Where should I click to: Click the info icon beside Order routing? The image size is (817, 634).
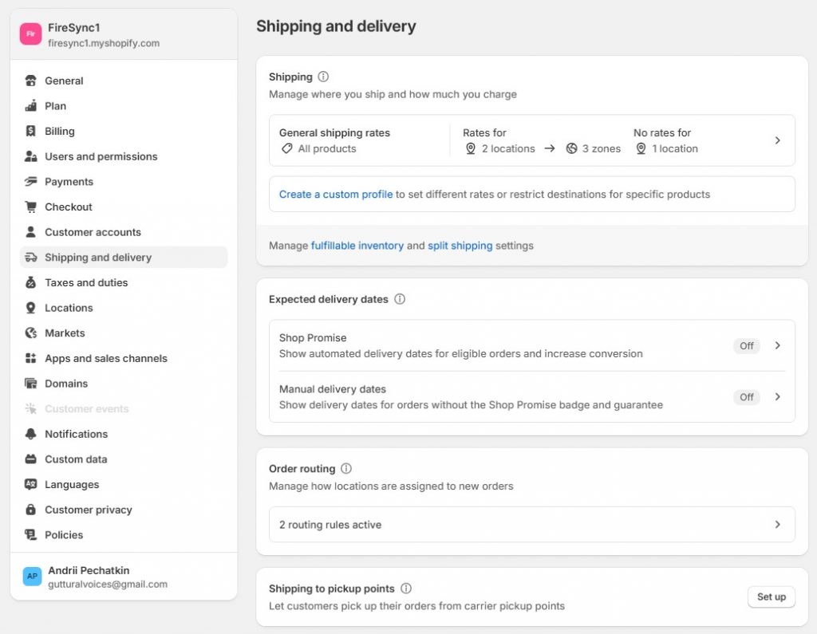346,468
